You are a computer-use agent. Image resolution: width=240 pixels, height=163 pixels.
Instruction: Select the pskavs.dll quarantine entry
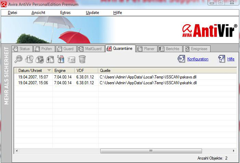pyautogui.click(x=125, y=77)
